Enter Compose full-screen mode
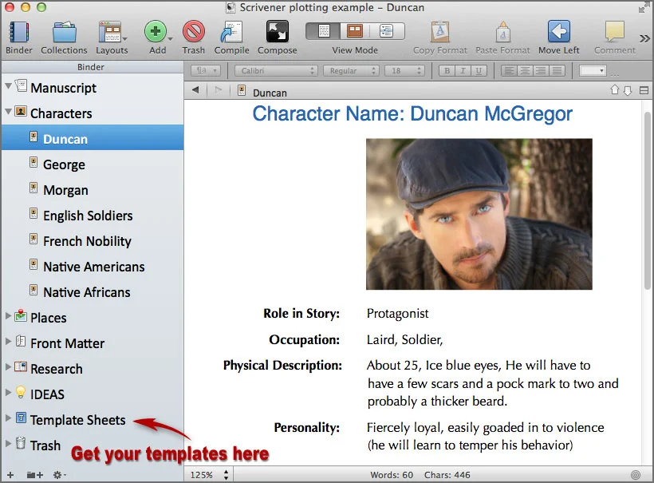 [x=278, y=32]
